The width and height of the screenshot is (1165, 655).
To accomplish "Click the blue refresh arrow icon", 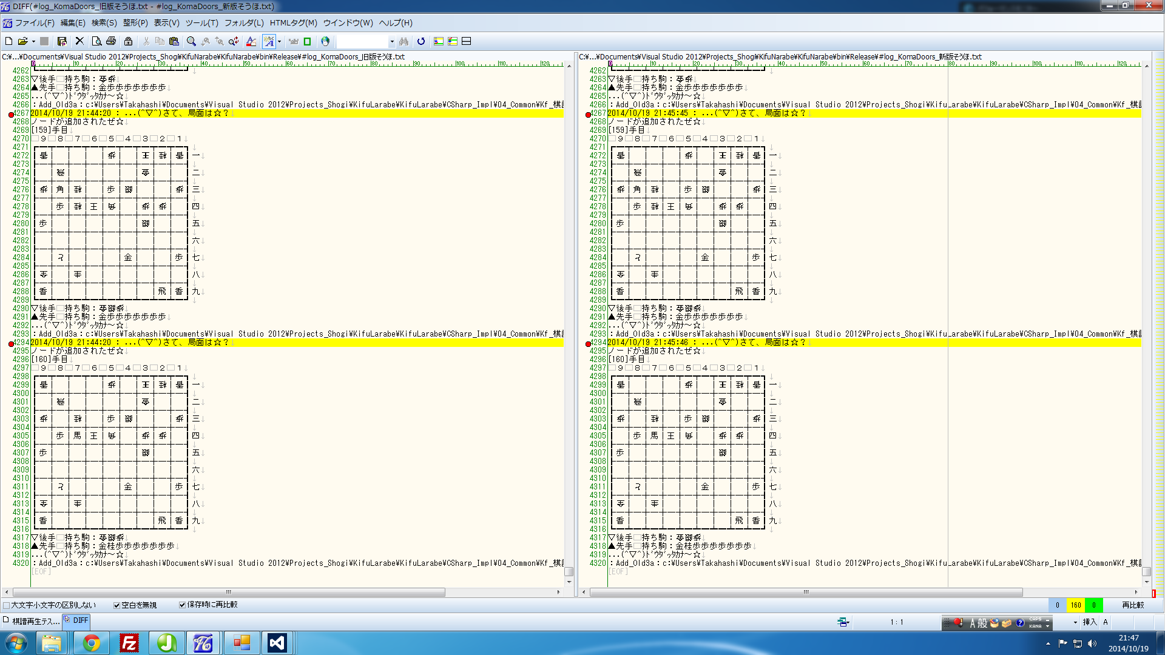I will coord(421,41).
